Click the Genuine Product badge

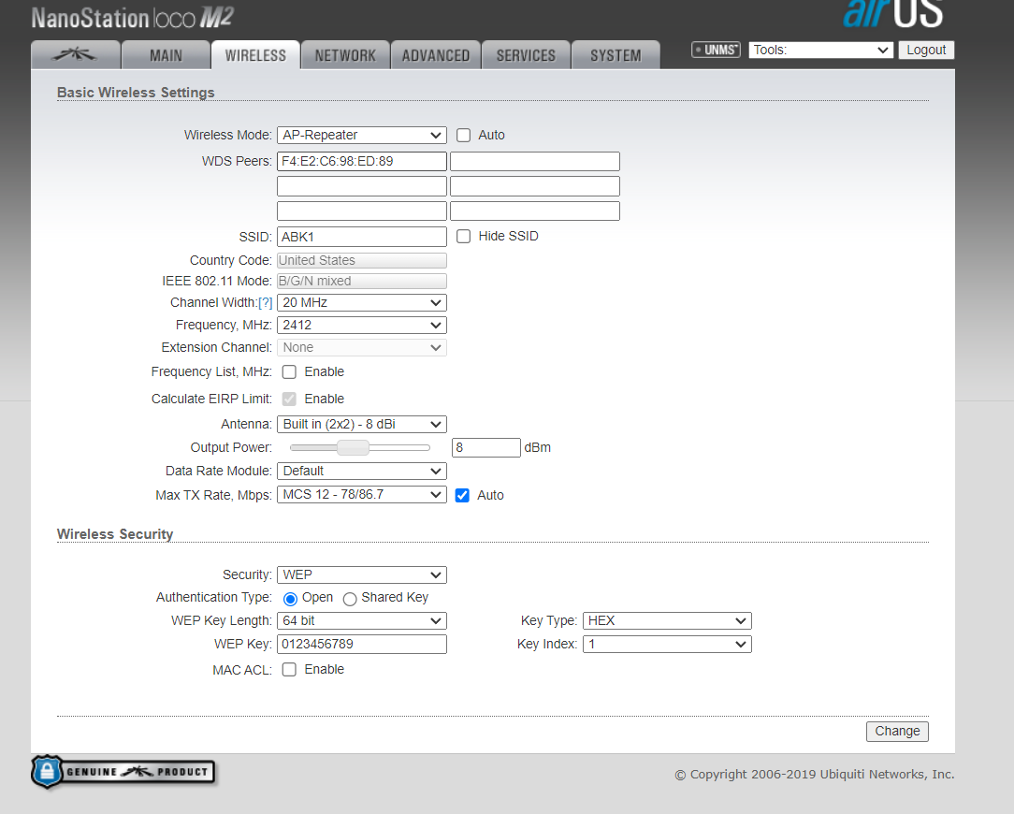123,771
